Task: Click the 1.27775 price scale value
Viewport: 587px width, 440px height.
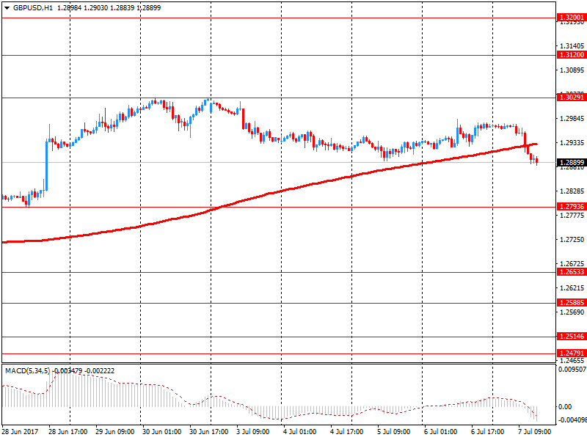Action: click(x=572, y=216)
